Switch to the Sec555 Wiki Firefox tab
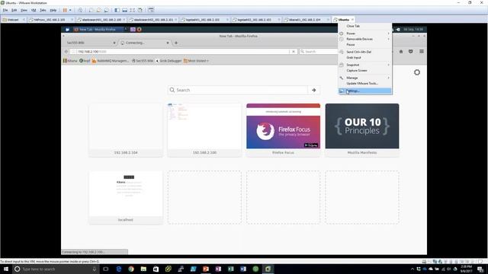Screen dimensions: 488x274 pos(88,43)
